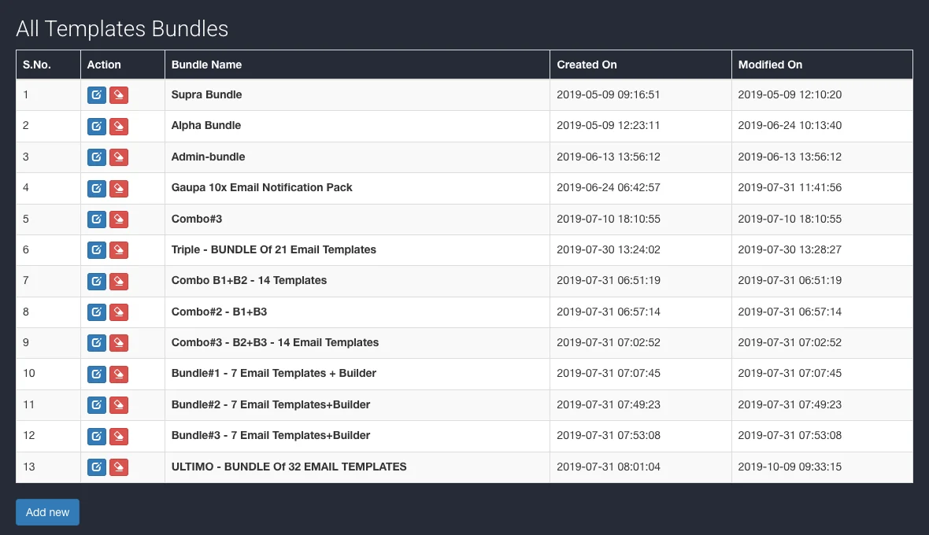Viewport: 929px width, 535px height.
Task: Delete Triple - BUNDLE Of 21 Email Templates
Action: point(119,249)
